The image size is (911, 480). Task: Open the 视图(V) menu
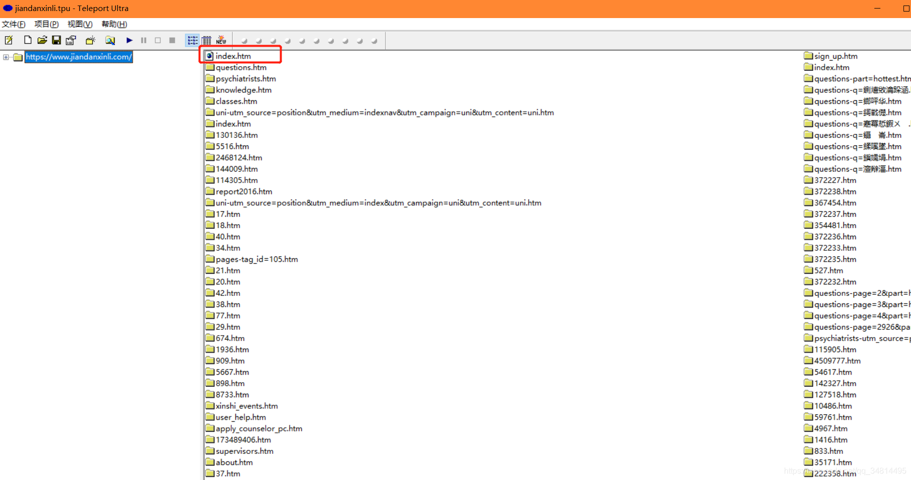(80, 24)
